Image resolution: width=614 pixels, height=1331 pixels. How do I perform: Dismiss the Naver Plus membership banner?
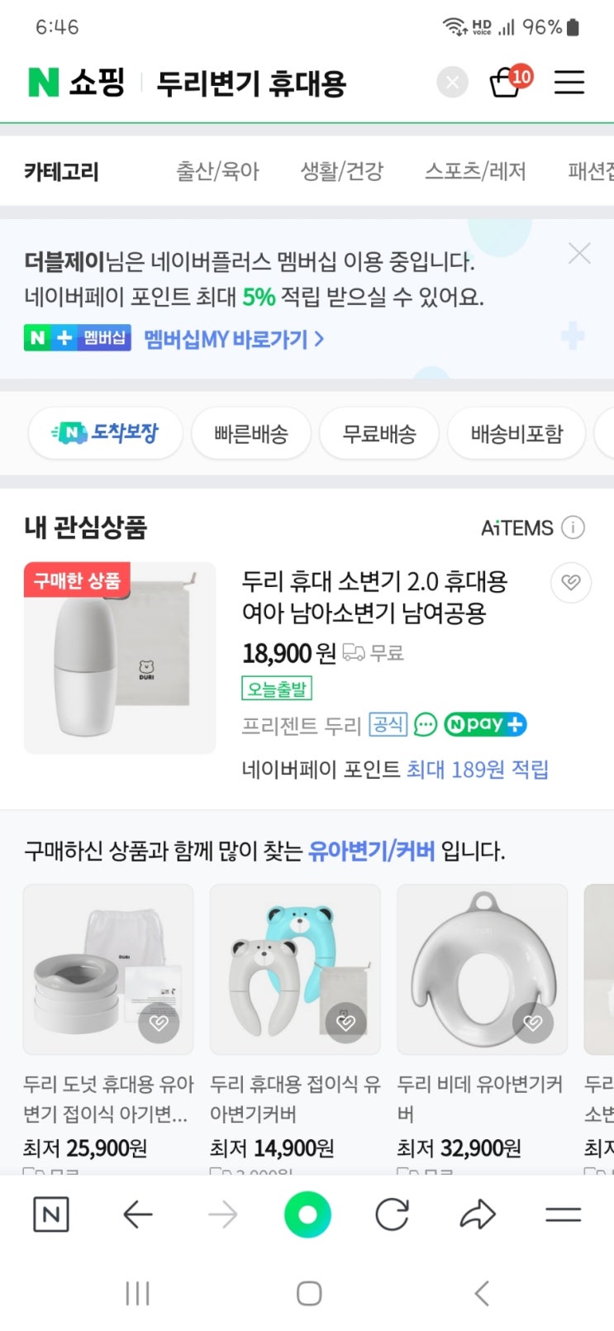click(579, 254)
